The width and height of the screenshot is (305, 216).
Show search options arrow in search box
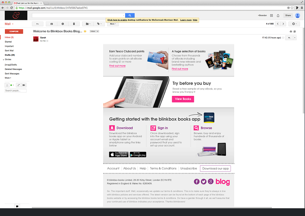pos(123,15)
